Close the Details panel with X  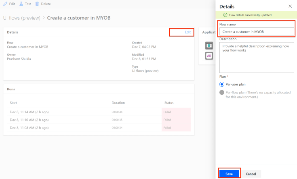[x=290, y=6]
